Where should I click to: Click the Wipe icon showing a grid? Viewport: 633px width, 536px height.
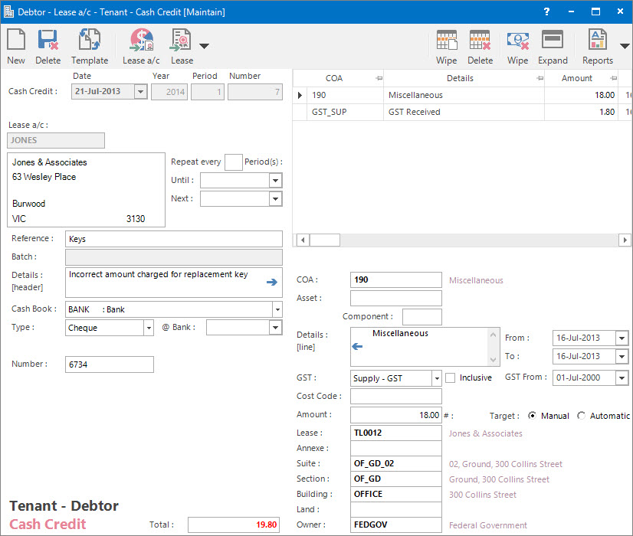pyautogui.click(x=447, y=47)
